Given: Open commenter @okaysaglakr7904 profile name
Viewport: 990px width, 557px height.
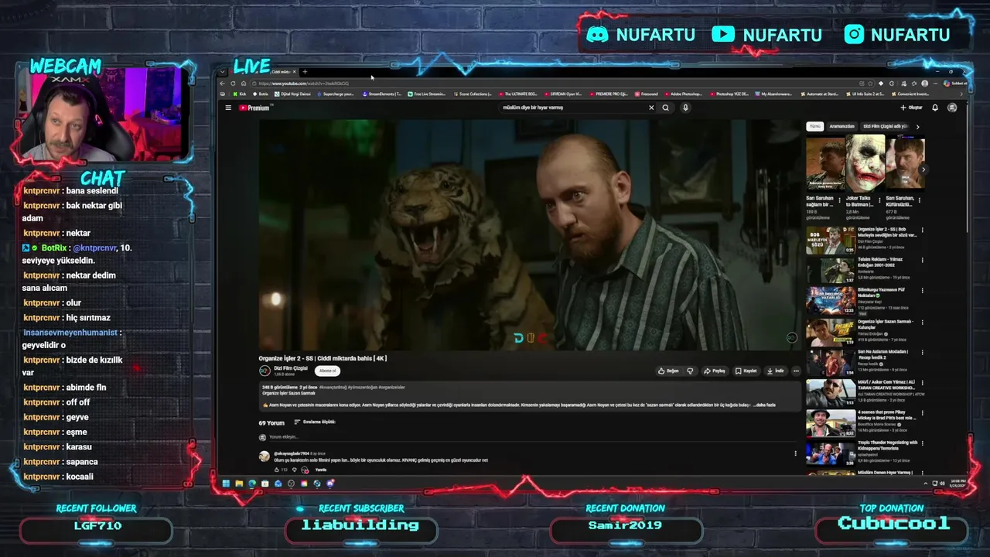Looking at the screenshot, I should pyautogui.click(x=291, y=453).
